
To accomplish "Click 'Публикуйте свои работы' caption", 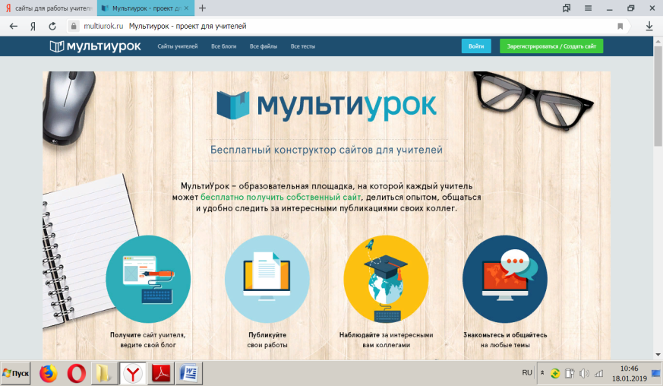I will point(267,340).
